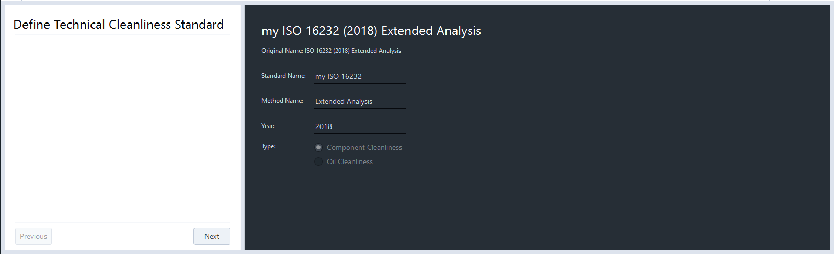Select the Component Cleanliness radio button

click(318, 147)
